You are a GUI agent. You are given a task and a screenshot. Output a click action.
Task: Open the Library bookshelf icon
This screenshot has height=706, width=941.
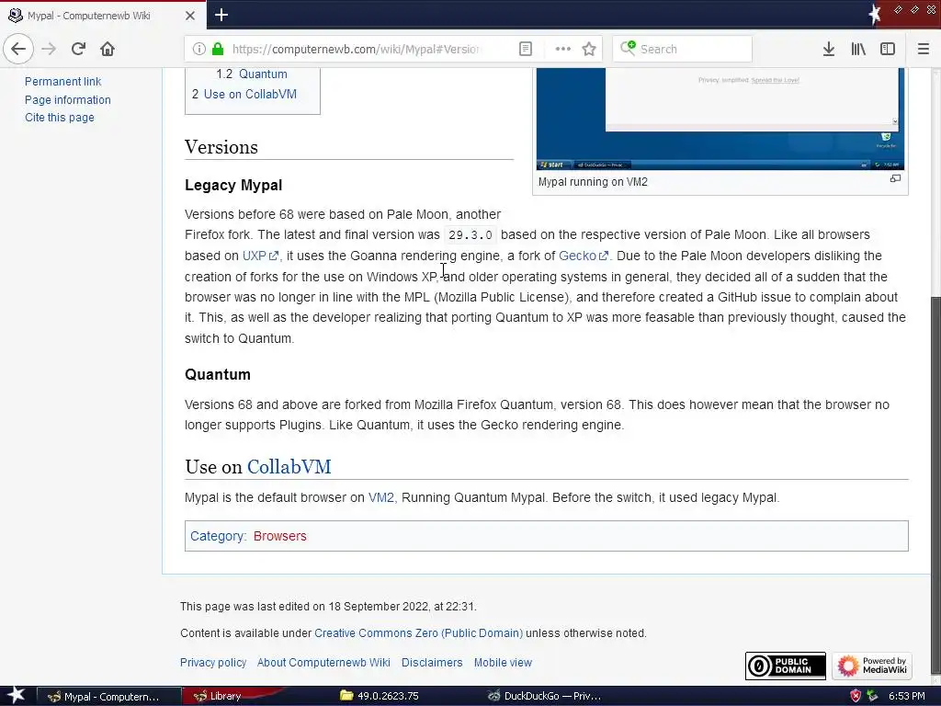tap(858, 49)
